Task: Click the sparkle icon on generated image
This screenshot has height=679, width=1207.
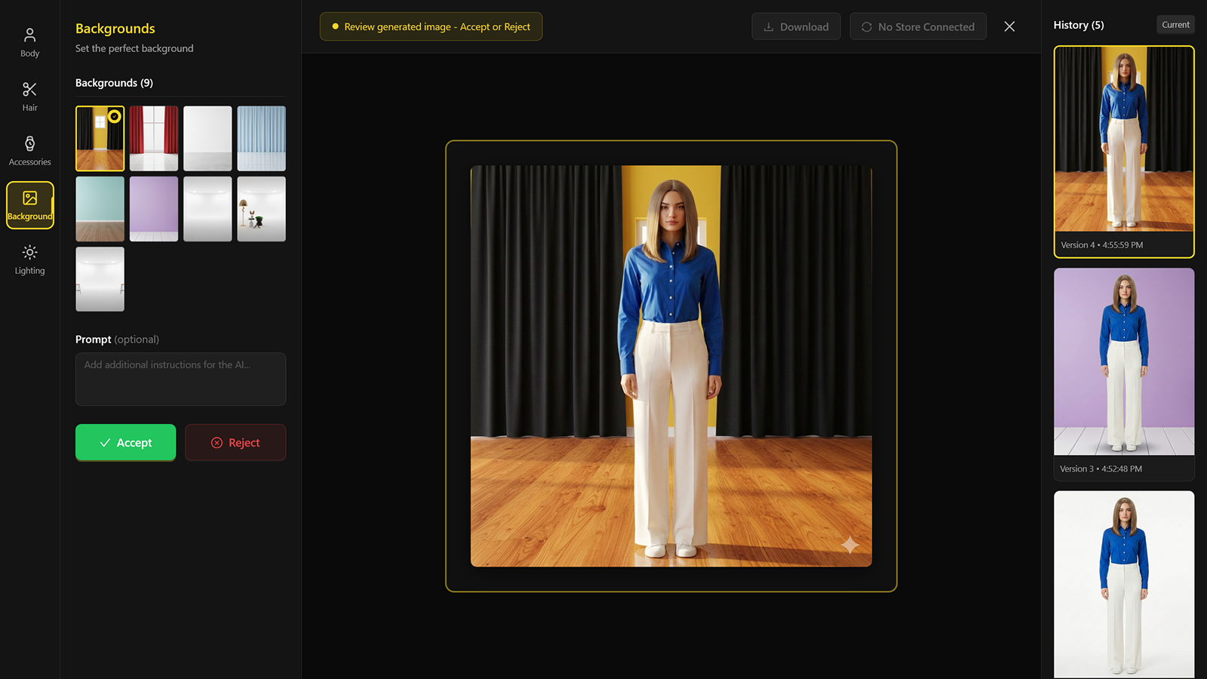Action: (849, 545)
